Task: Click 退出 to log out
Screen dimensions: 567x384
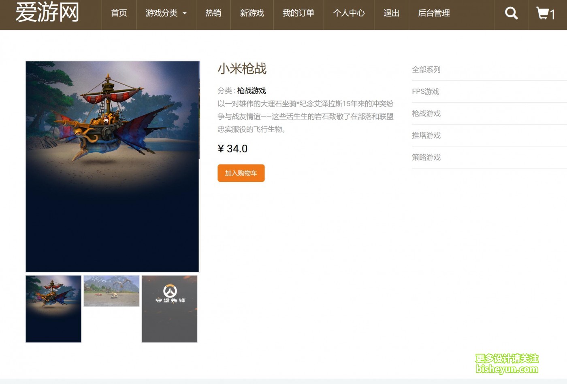Action: click(x=392, y=13)
